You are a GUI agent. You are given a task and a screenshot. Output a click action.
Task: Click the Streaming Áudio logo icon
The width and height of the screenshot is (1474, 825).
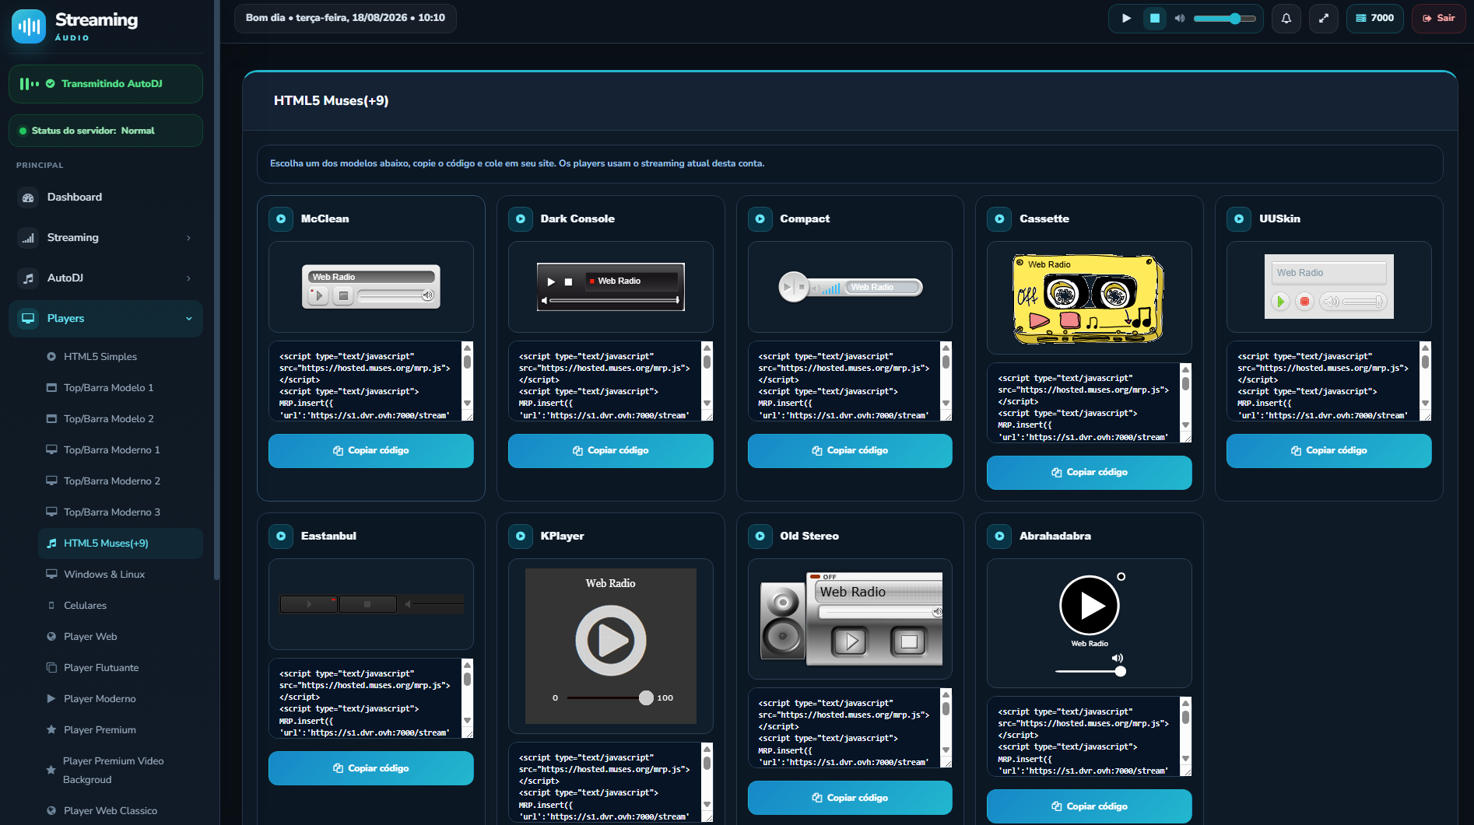point(29,26)
